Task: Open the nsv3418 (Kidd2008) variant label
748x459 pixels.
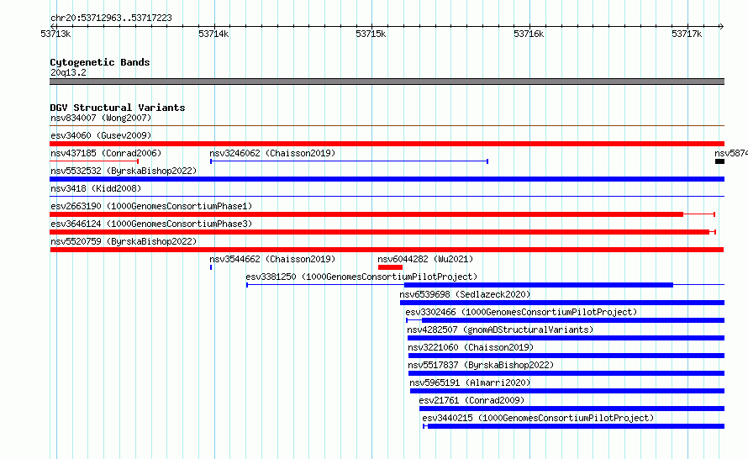Action: (x=96, y=188)
